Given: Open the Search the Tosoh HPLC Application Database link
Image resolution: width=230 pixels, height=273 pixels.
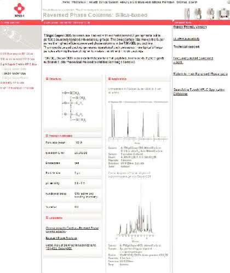Looking at the screenshot, I should point(199,92).
